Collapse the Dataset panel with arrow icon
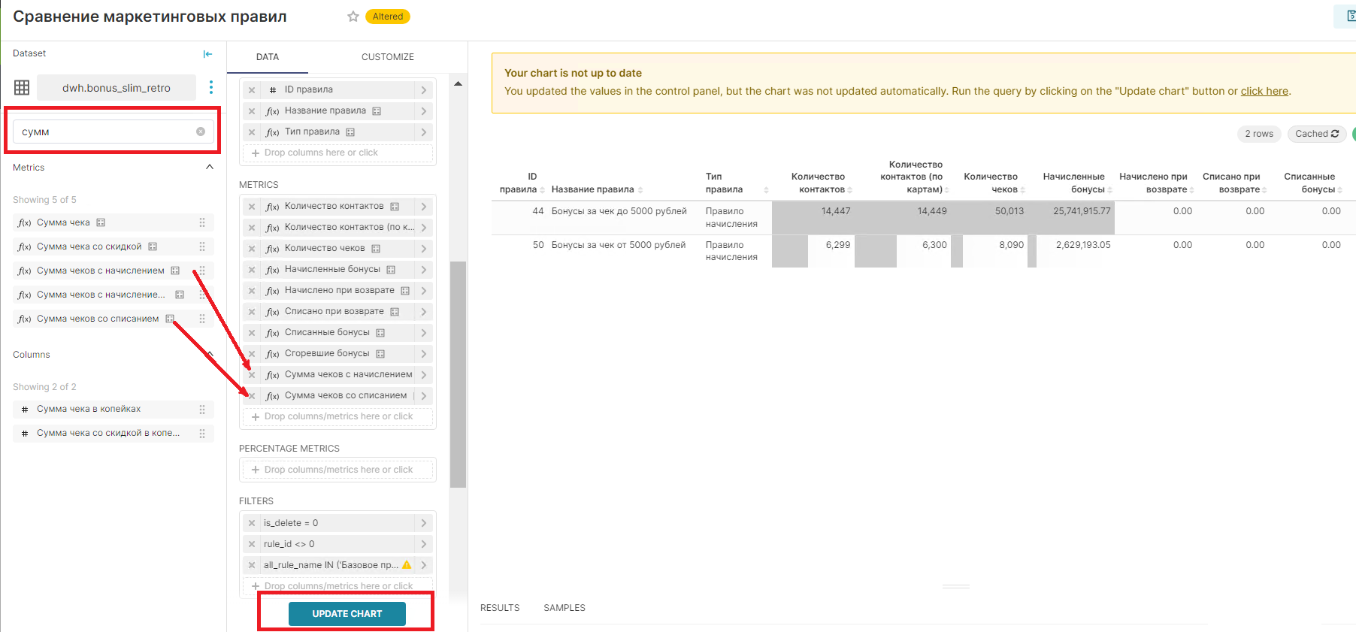Viewport: 1356px width, 632px height. [207, 54]
